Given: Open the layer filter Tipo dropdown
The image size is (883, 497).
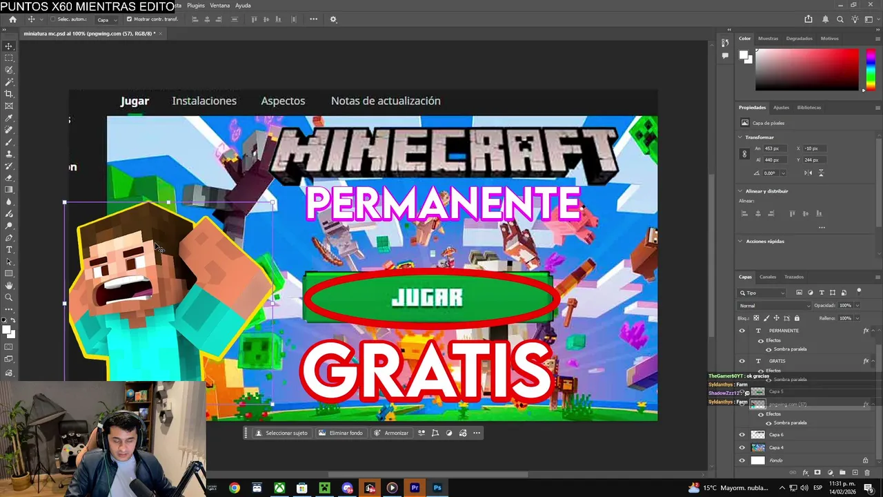Looking at the screenshot, I should (763, 293).
